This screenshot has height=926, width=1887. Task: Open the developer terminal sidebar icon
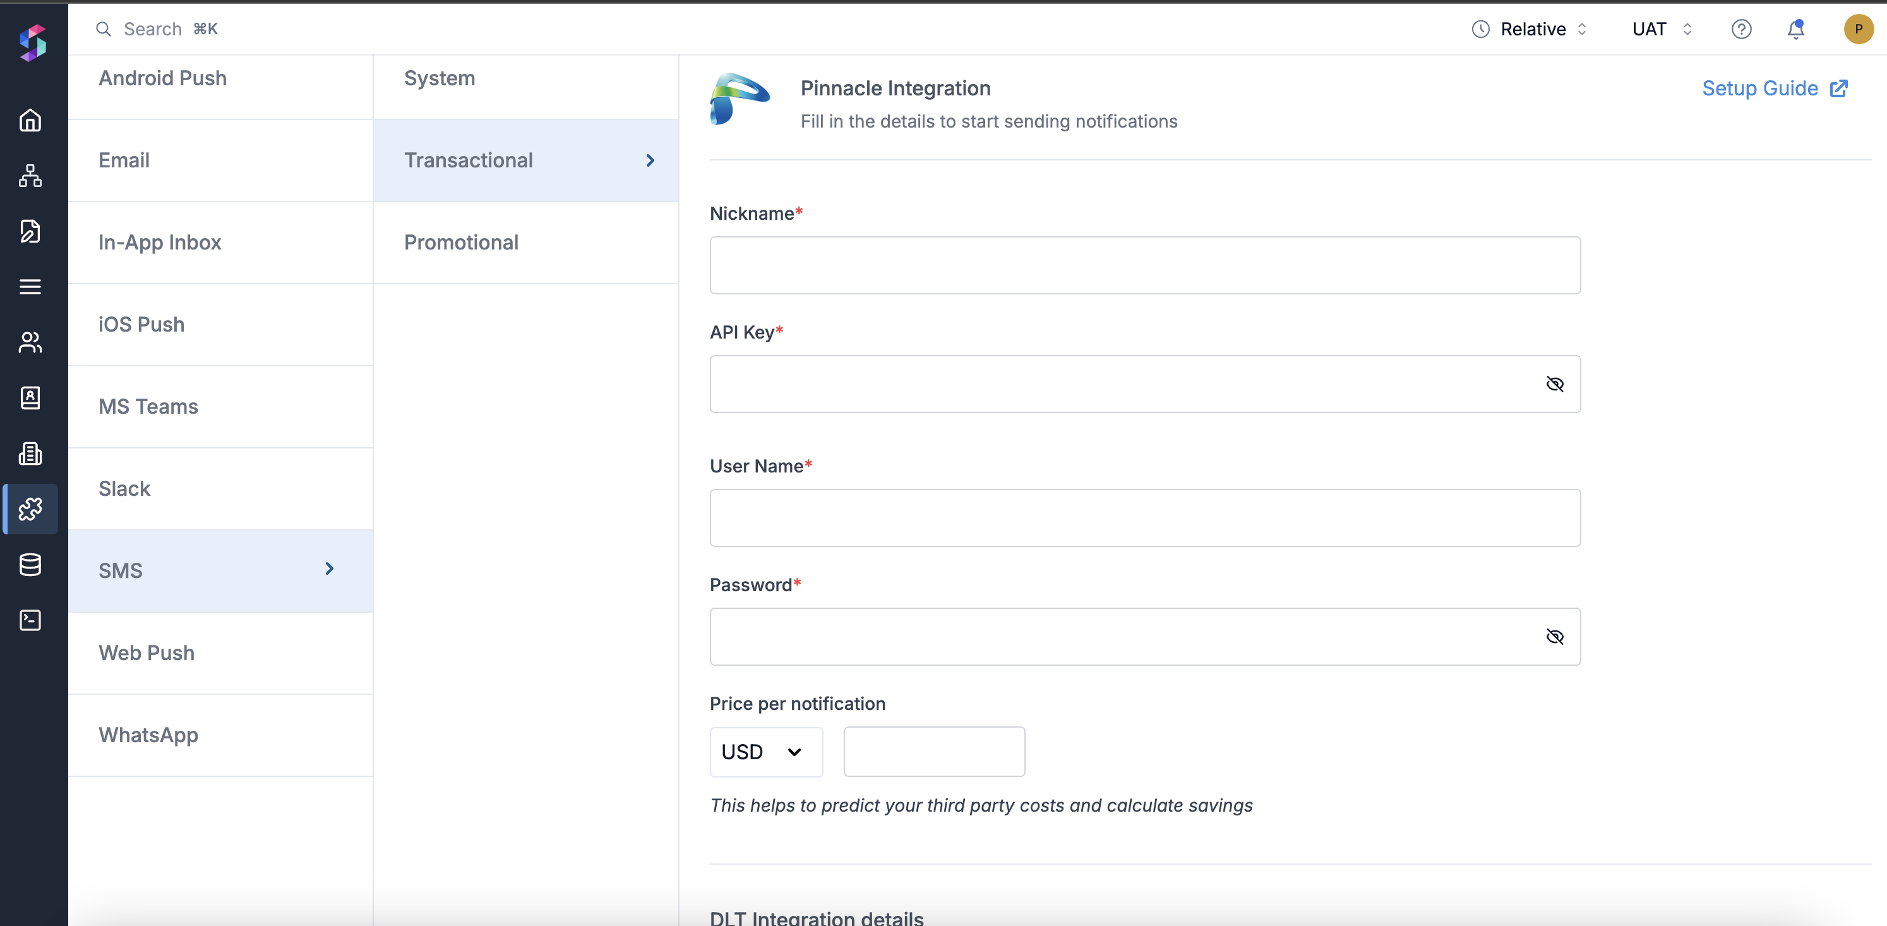tap(30, 620)
